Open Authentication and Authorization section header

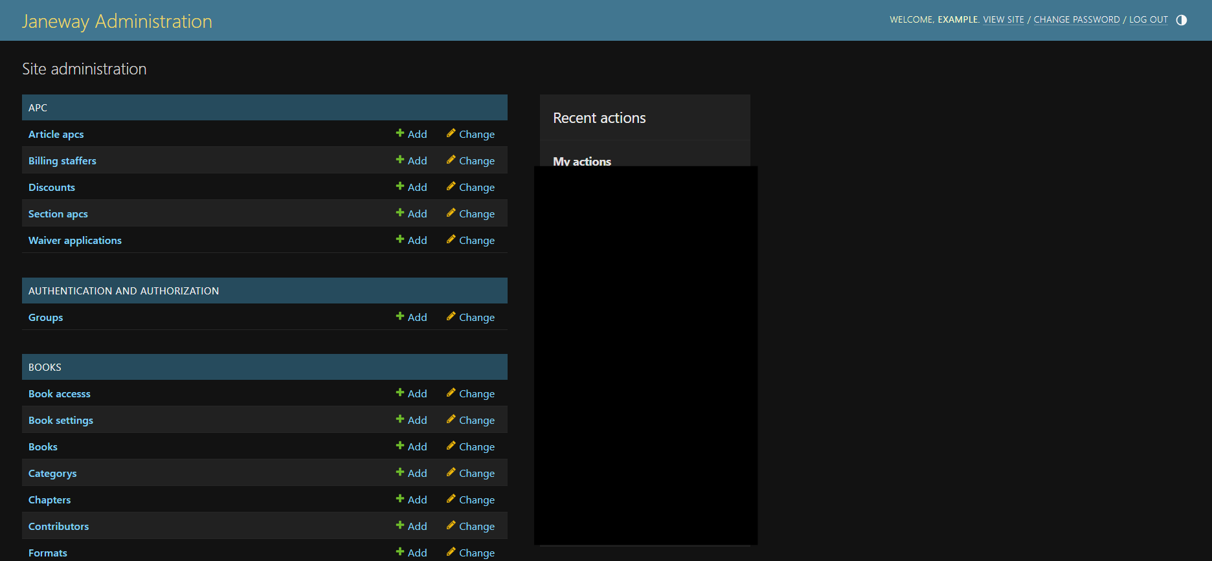click(x=124, y=291)
